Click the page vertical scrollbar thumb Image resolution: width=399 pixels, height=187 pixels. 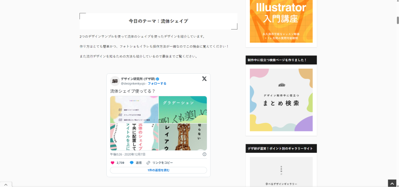click(x=397, y=20)
